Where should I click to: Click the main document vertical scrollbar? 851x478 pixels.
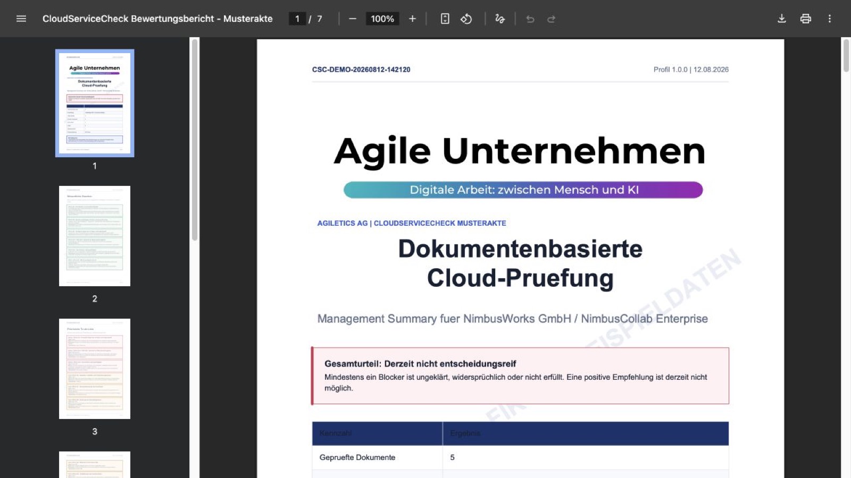[x=846, y=55]
